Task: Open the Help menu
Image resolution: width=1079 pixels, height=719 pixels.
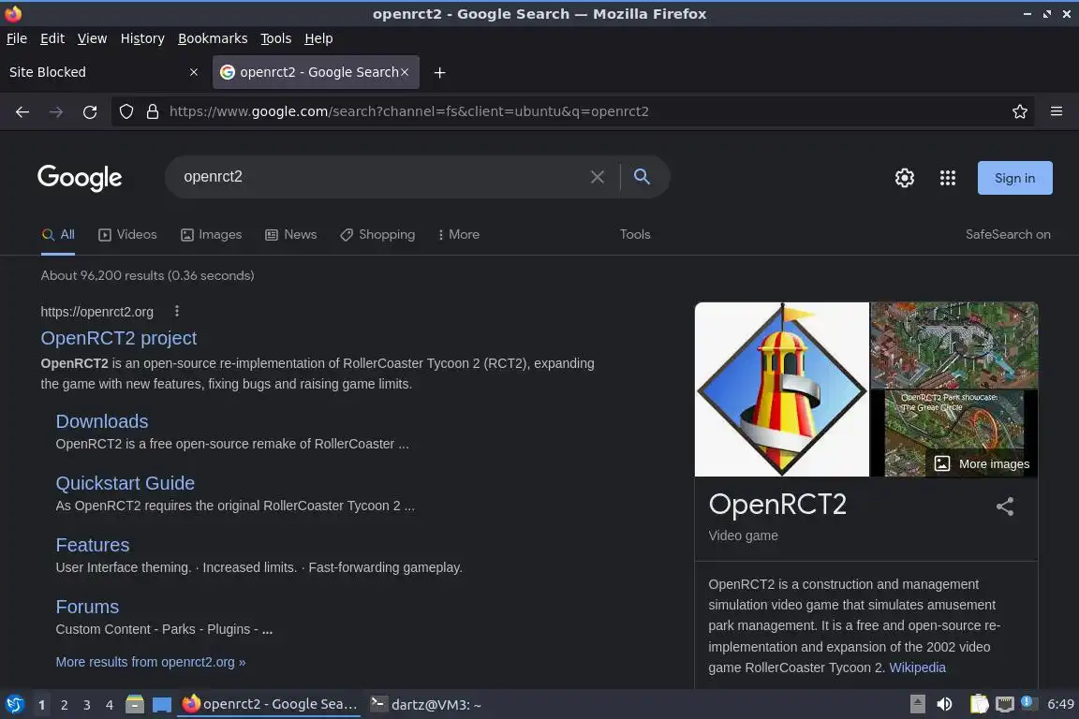Action: click(x=318, y=38)
